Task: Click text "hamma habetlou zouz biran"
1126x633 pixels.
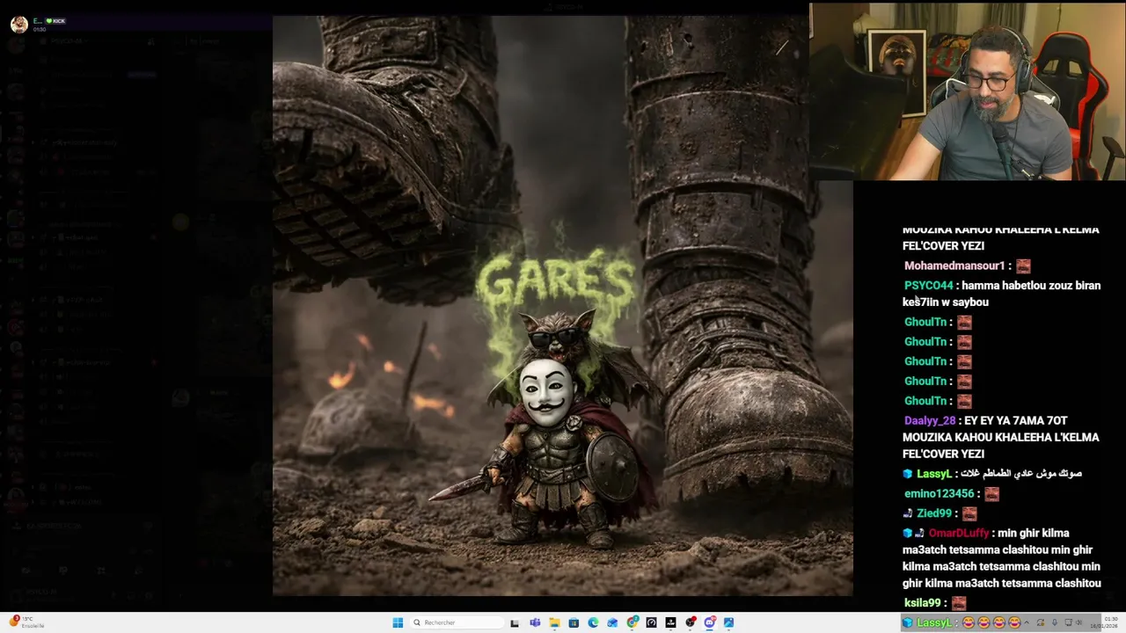Action: point(1031,286)
